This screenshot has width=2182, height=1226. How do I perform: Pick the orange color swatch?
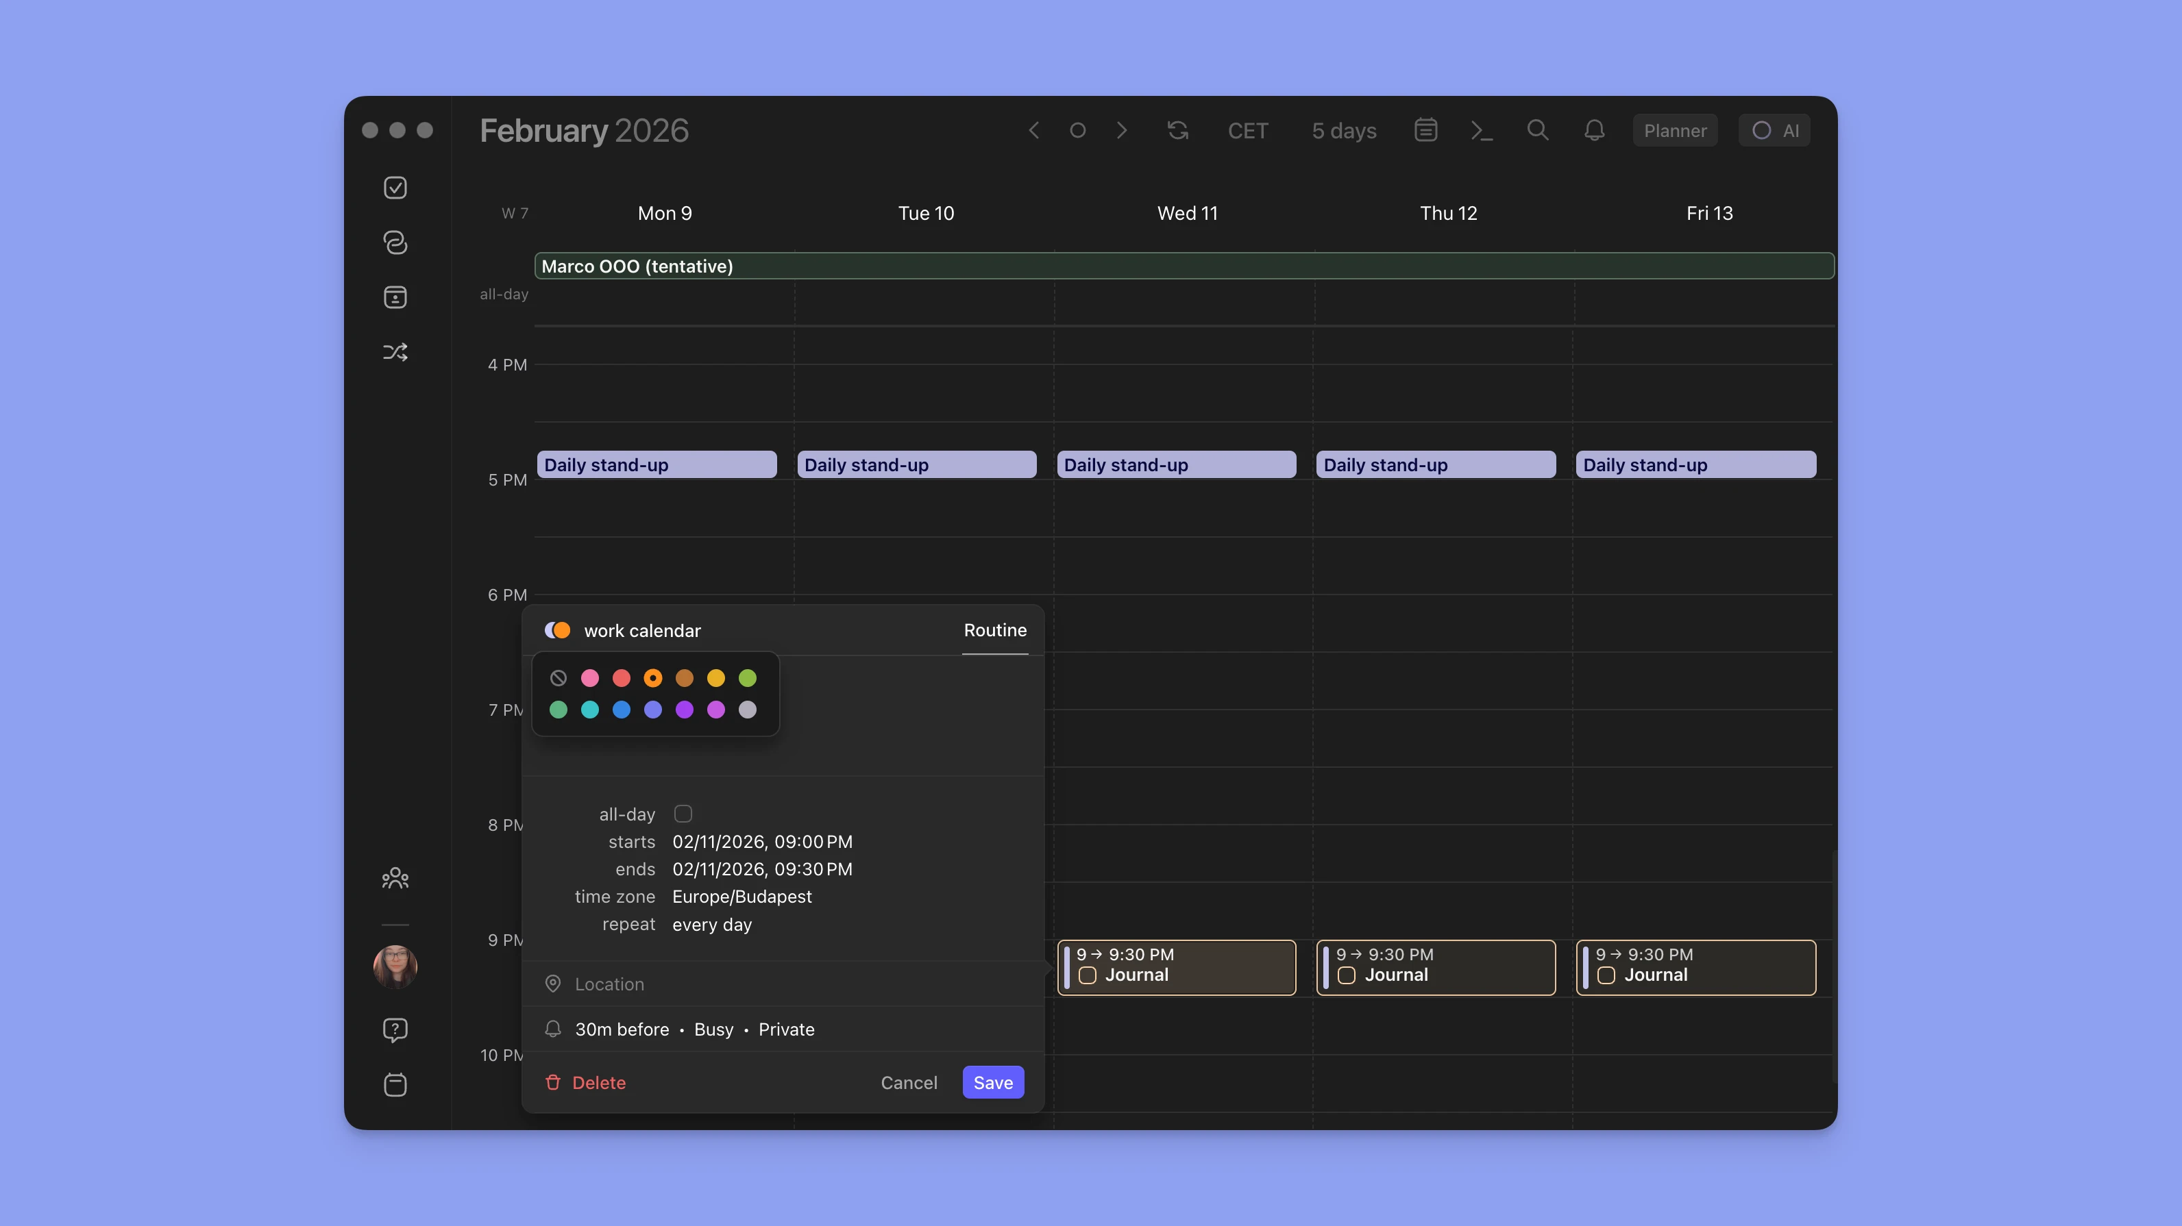653,678
